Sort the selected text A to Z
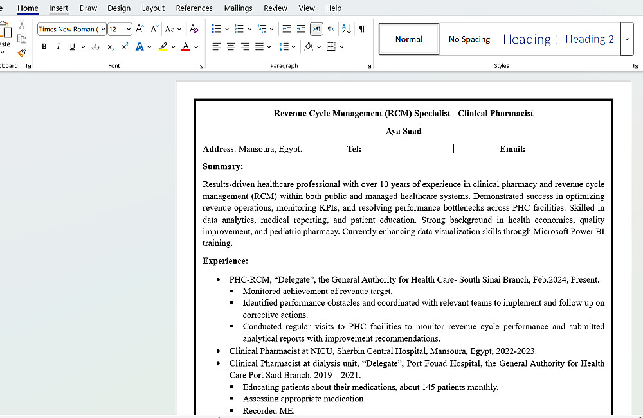The height and width of the screenshot is (418, 643). tap(346, 29)
